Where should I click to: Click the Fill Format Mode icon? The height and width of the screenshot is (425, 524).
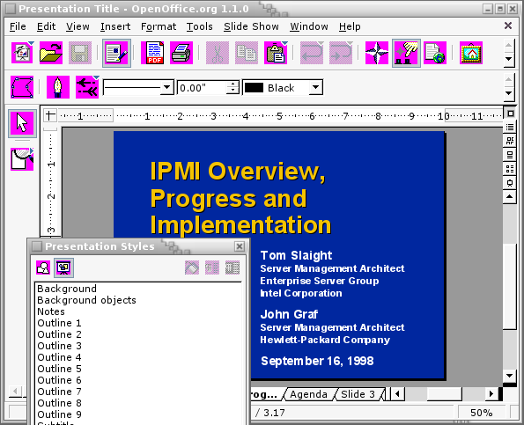coord(192,267)
